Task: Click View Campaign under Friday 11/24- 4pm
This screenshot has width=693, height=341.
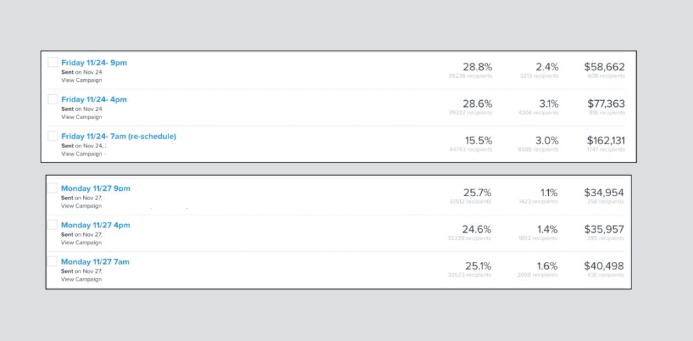Action: point(81,117)
